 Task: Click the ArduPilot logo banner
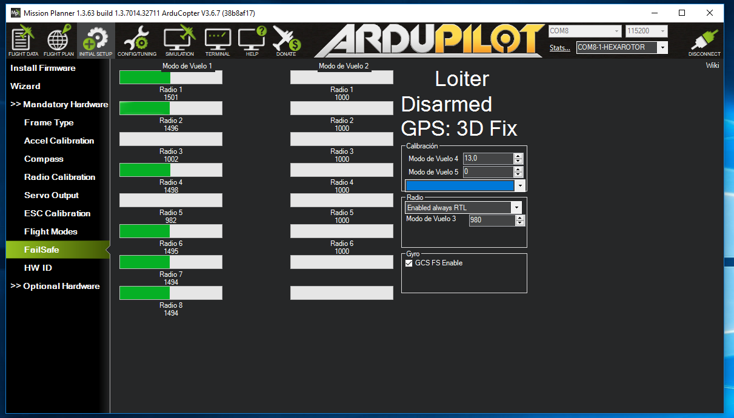(x=429, y=41)
